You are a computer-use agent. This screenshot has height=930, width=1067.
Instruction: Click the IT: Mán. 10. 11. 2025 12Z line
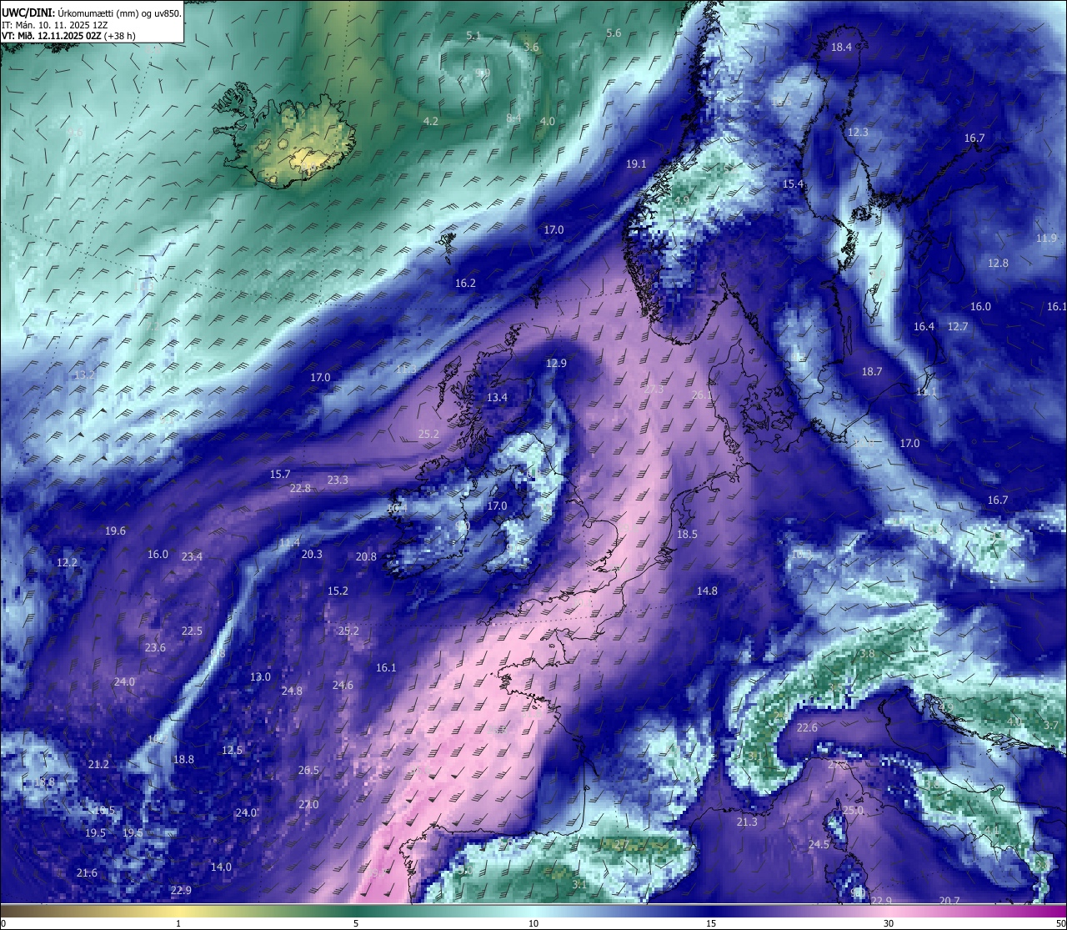[55, 25]
